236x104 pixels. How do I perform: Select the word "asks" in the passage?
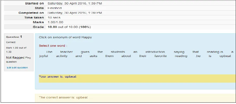pyautogui.click(x=93, y=56)
